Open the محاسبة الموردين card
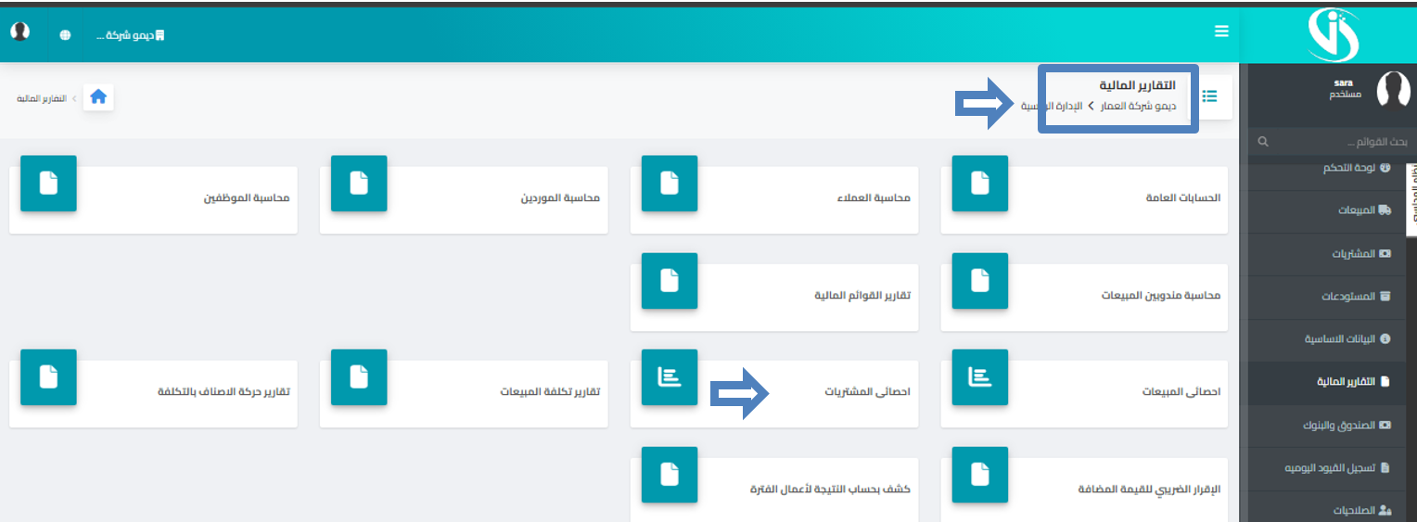1417x522 pixels. [464, 199]
